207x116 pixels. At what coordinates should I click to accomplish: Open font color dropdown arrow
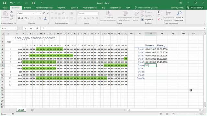[48, 18]
